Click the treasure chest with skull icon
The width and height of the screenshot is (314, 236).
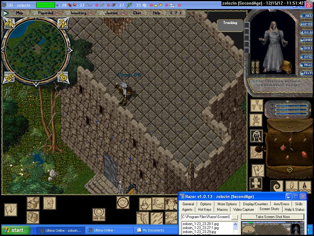(33, 217)
